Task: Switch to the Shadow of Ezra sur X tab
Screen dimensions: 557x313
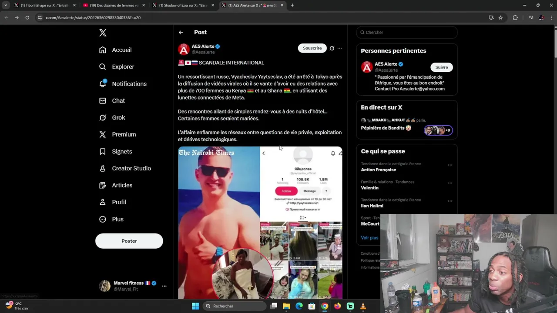Action: [x=183, y=5]
